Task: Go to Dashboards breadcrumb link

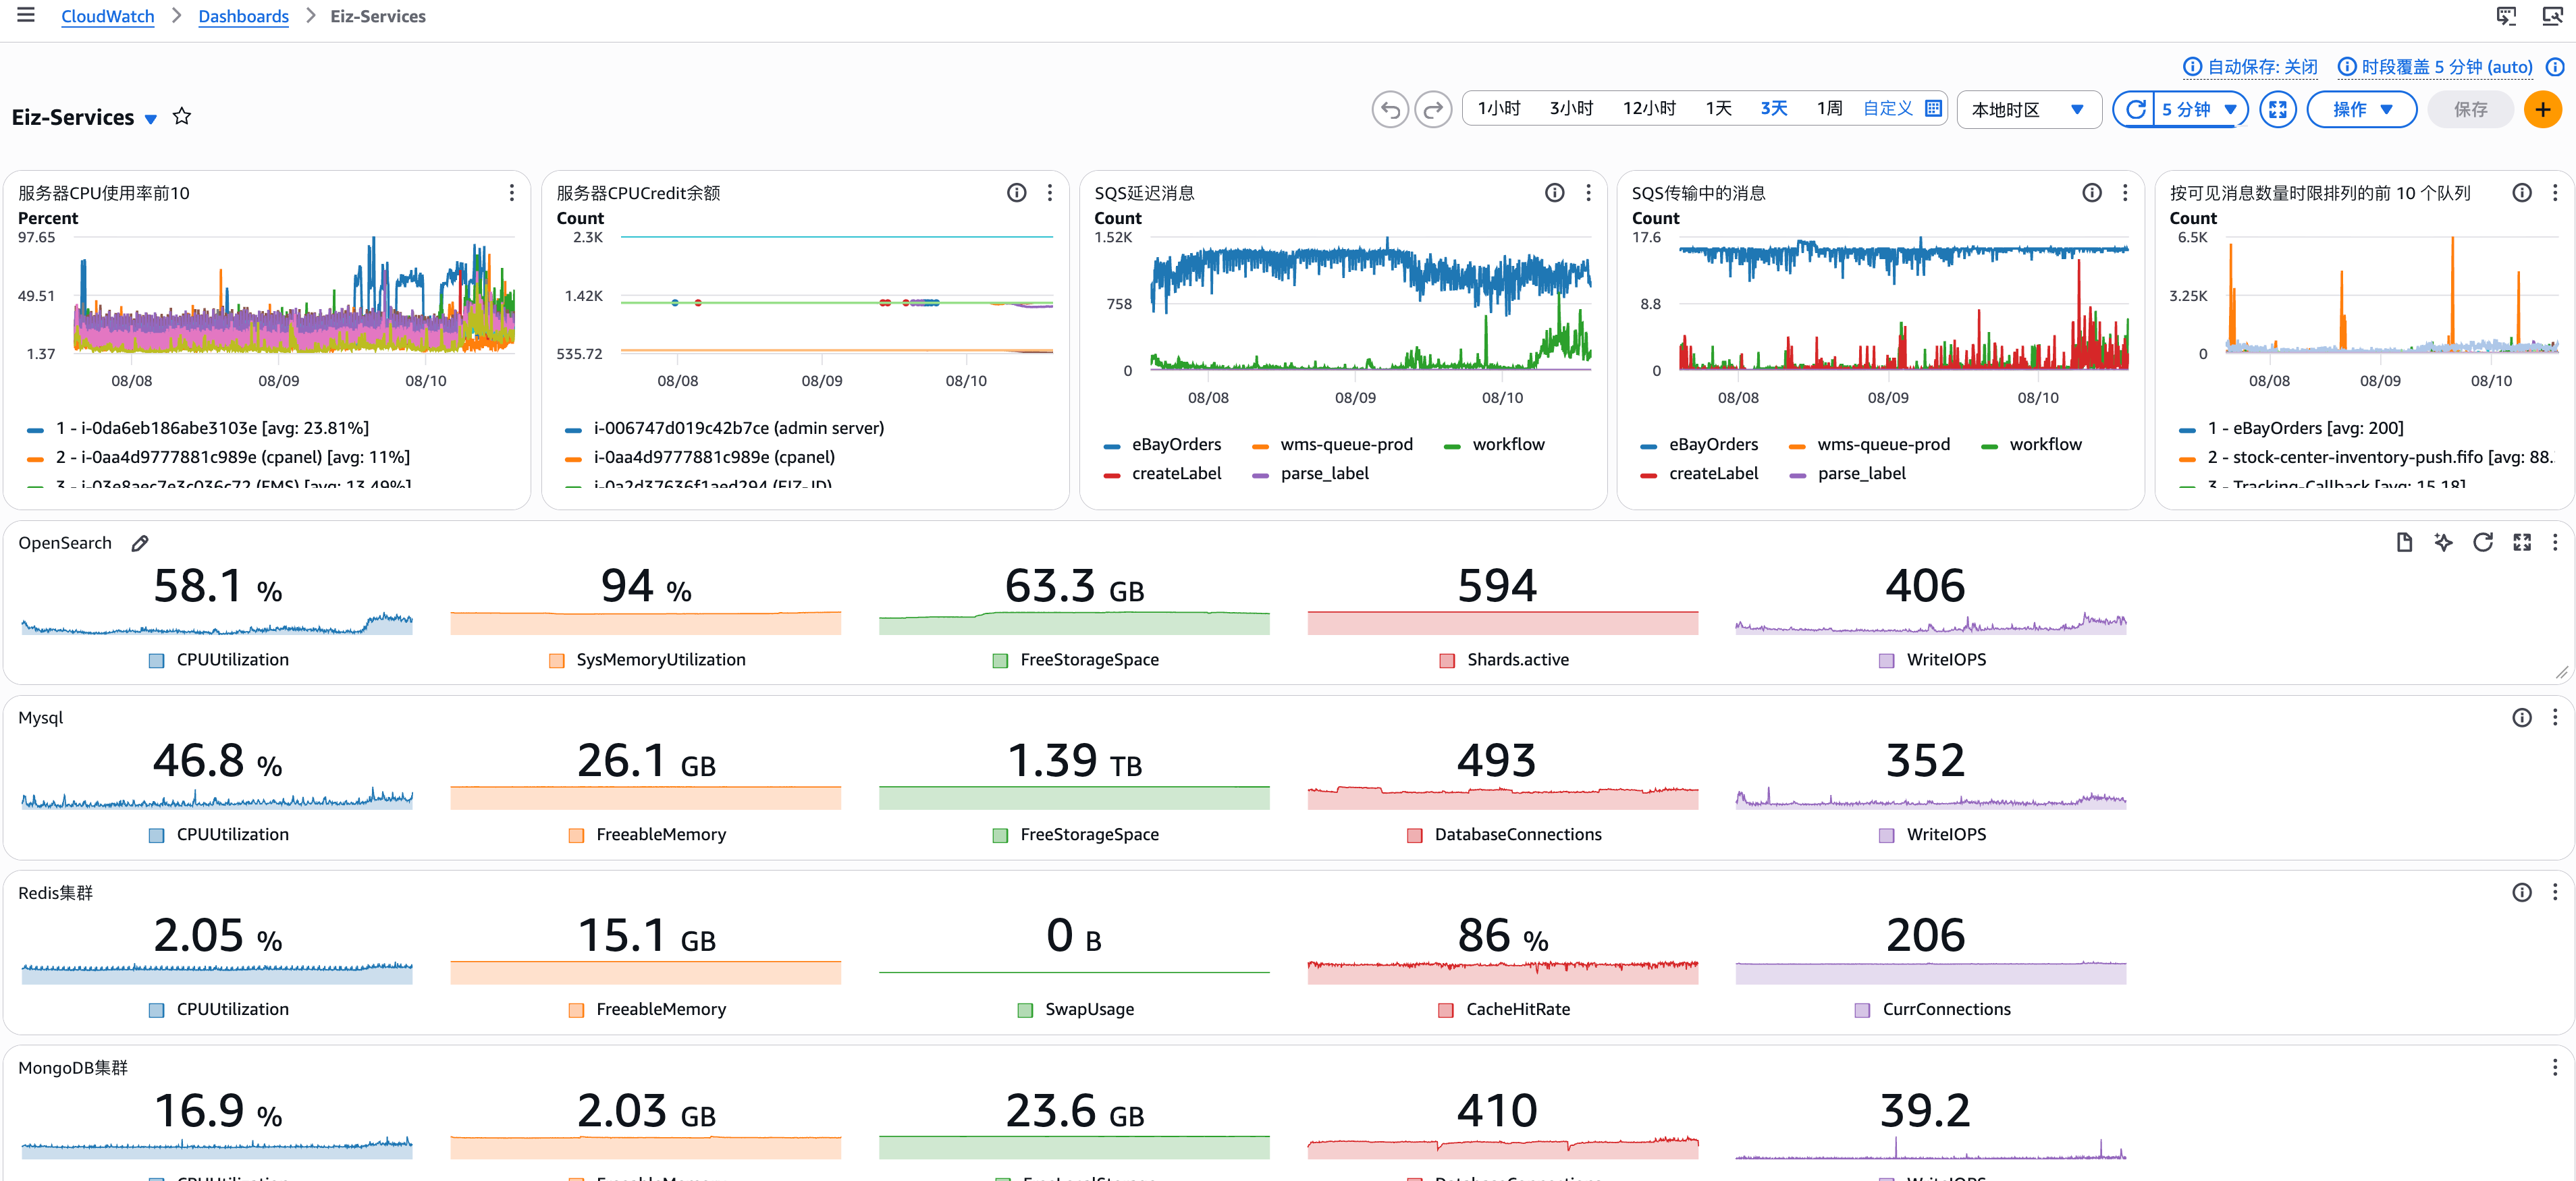Action: [243, 16]
